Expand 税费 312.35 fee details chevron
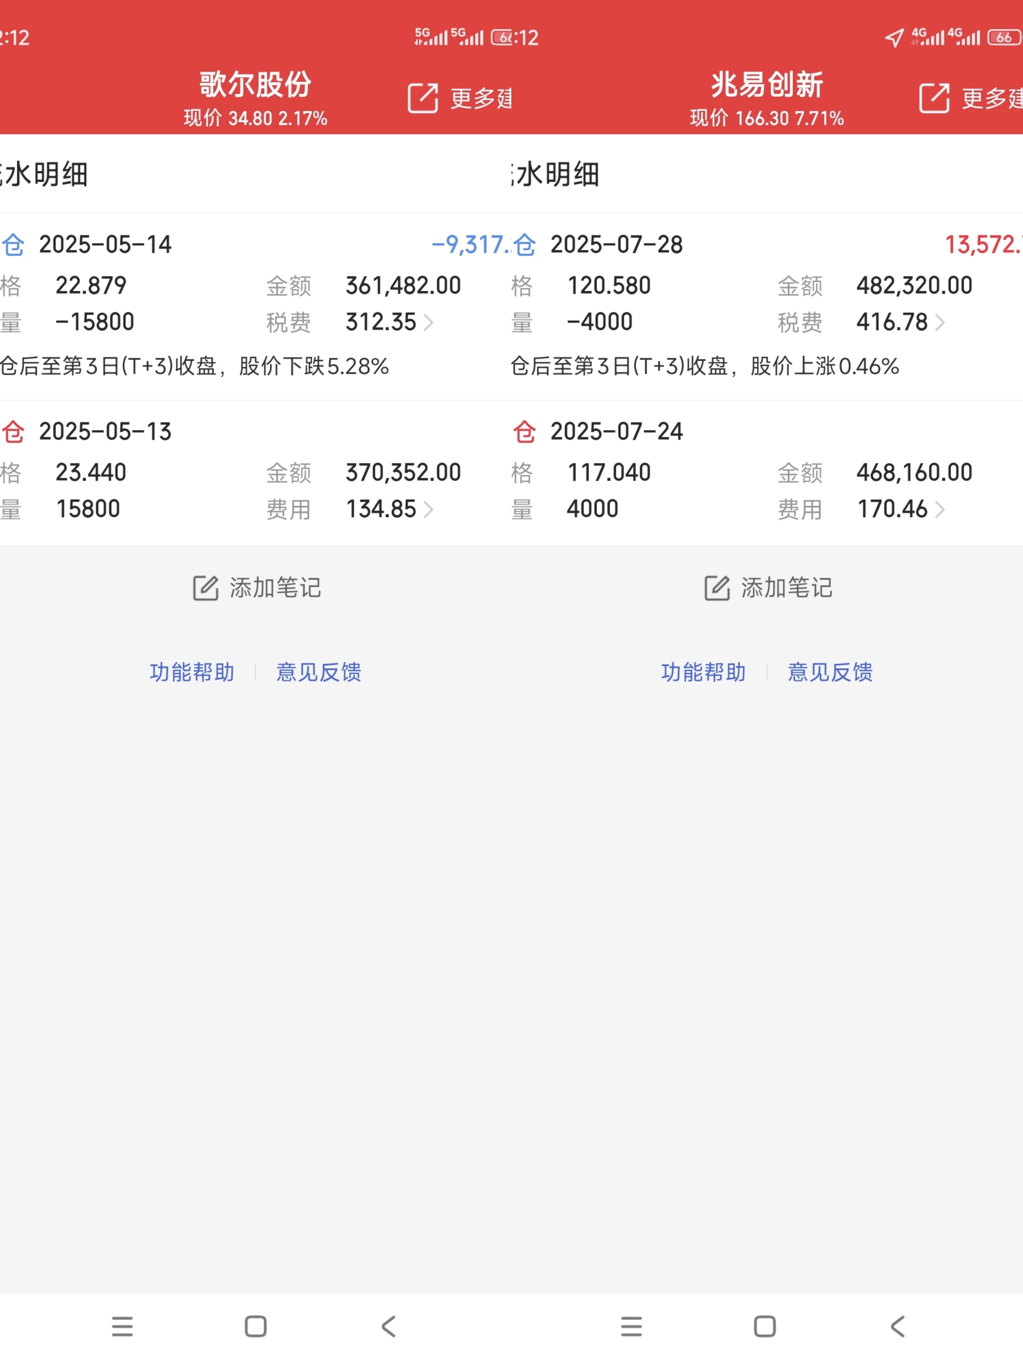This screenshot has height=1364, width=1023. click(429, 323)
